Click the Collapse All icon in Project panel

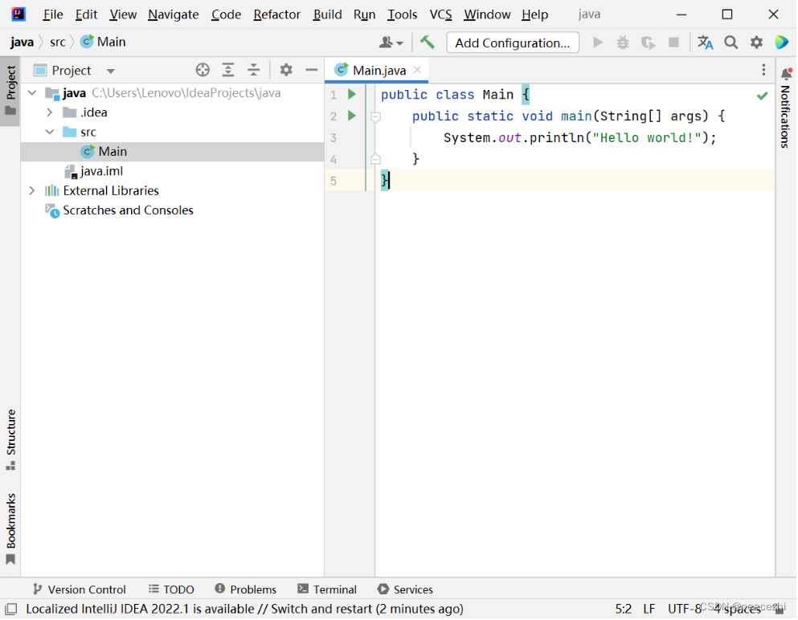[x=253, y=71]
